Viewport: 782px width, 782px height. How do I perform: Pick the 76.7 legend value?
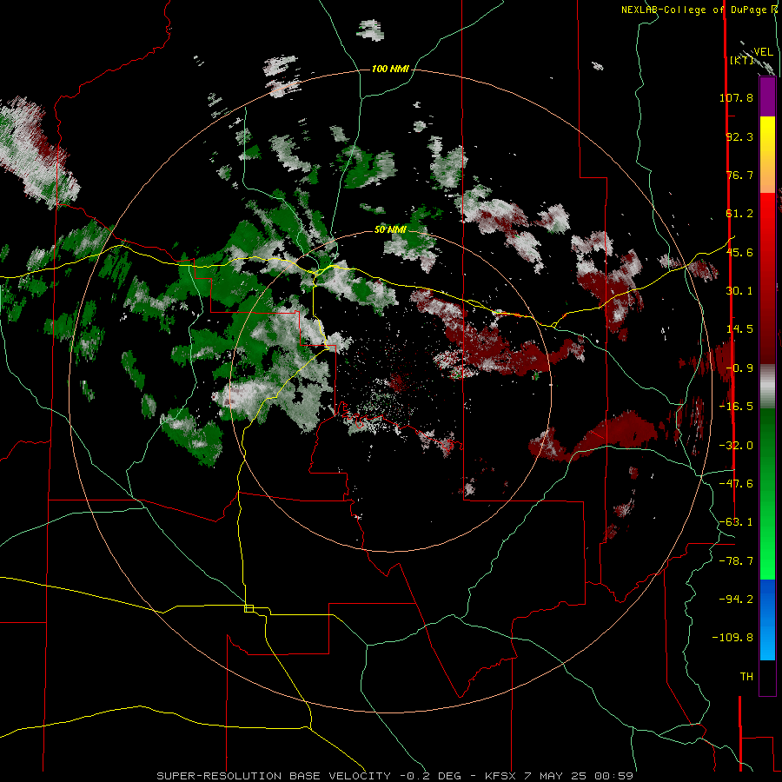pos(739,175)
